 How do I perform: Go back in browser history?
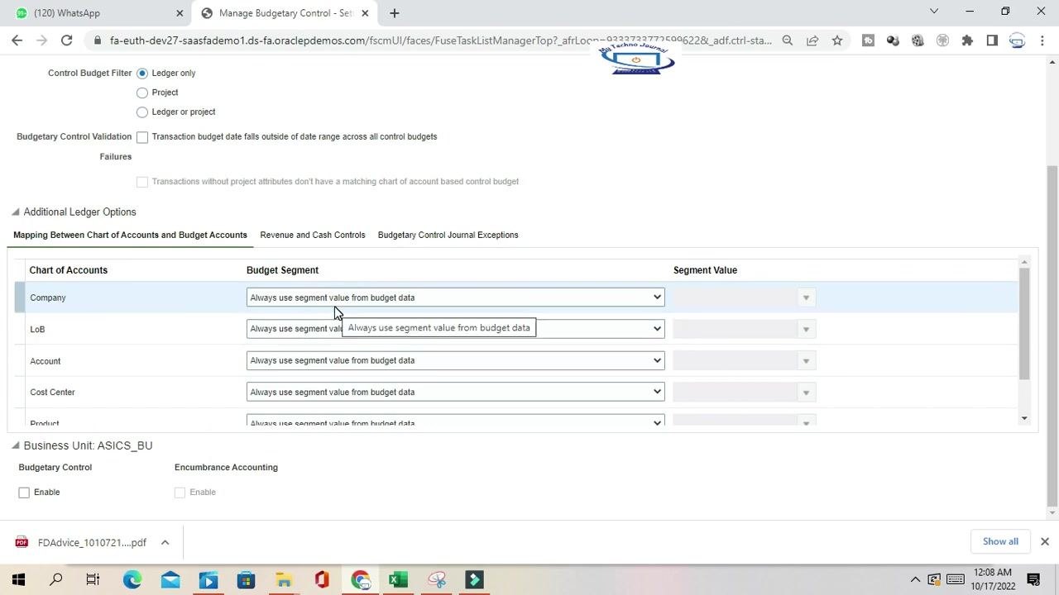17,40
